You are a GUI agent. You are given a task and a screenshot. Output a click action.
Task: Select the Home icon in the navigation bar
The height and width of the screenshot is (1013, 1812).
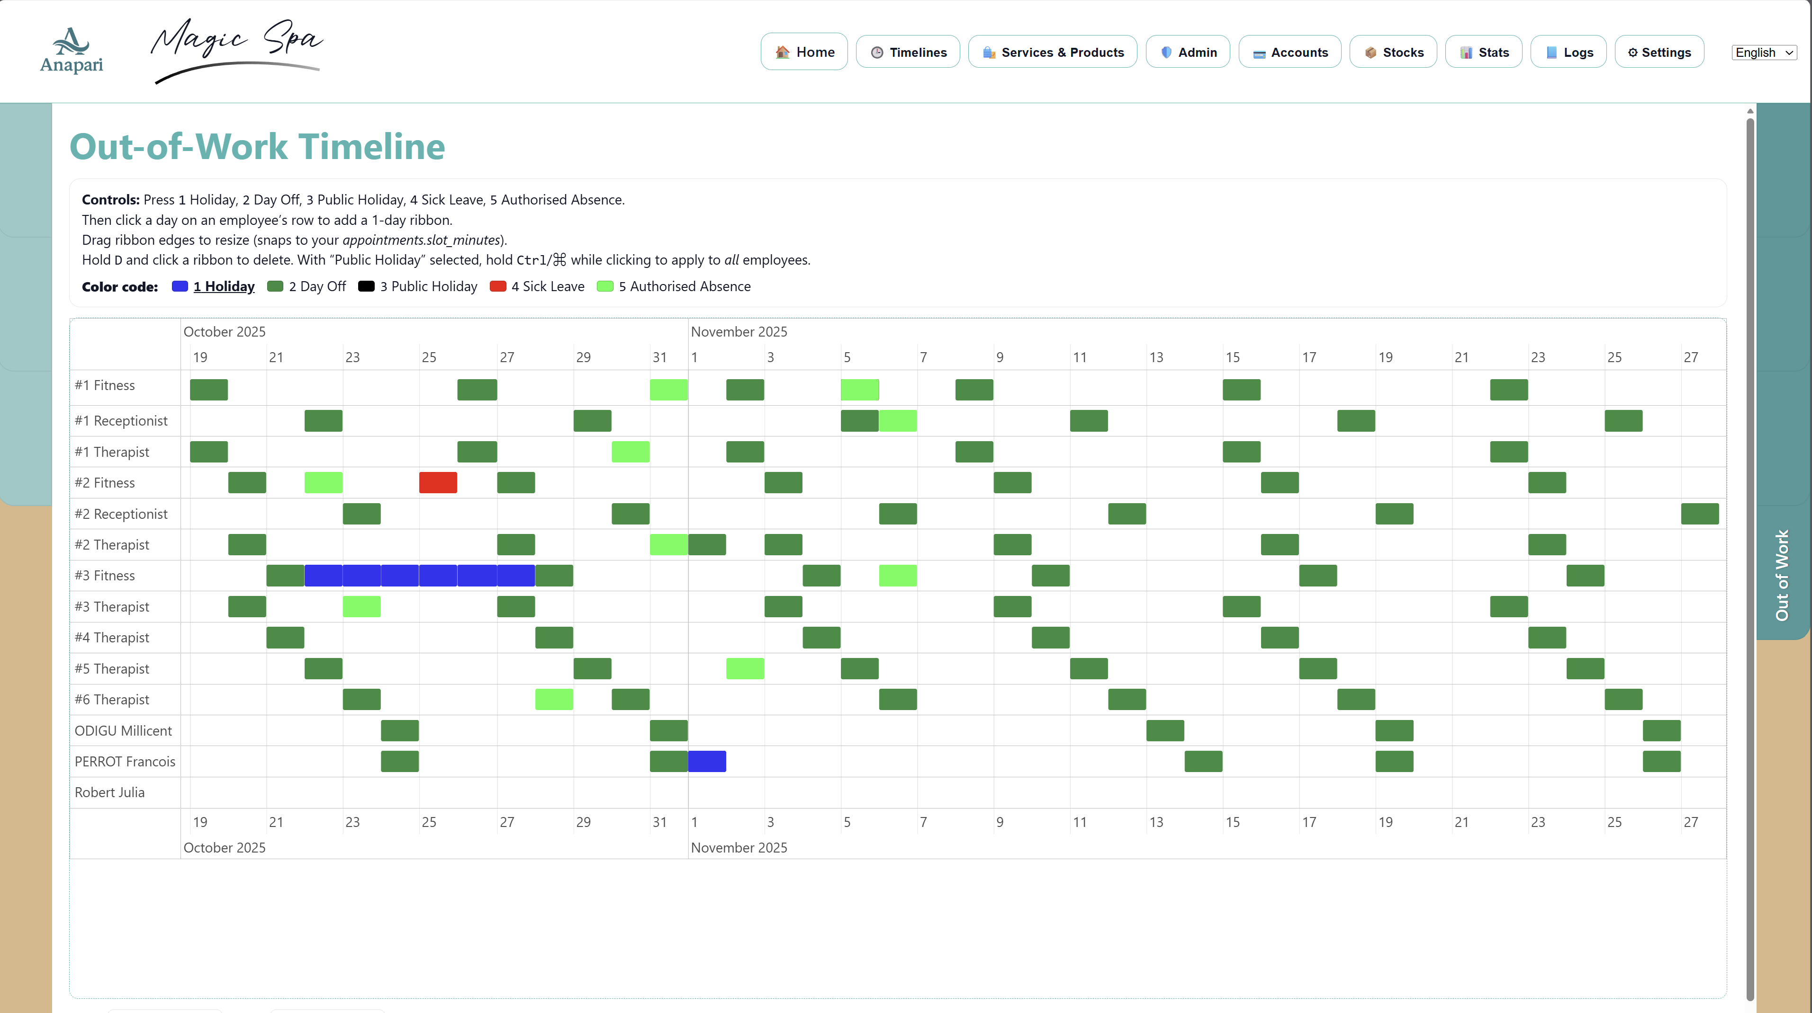(x=783, y=51)
